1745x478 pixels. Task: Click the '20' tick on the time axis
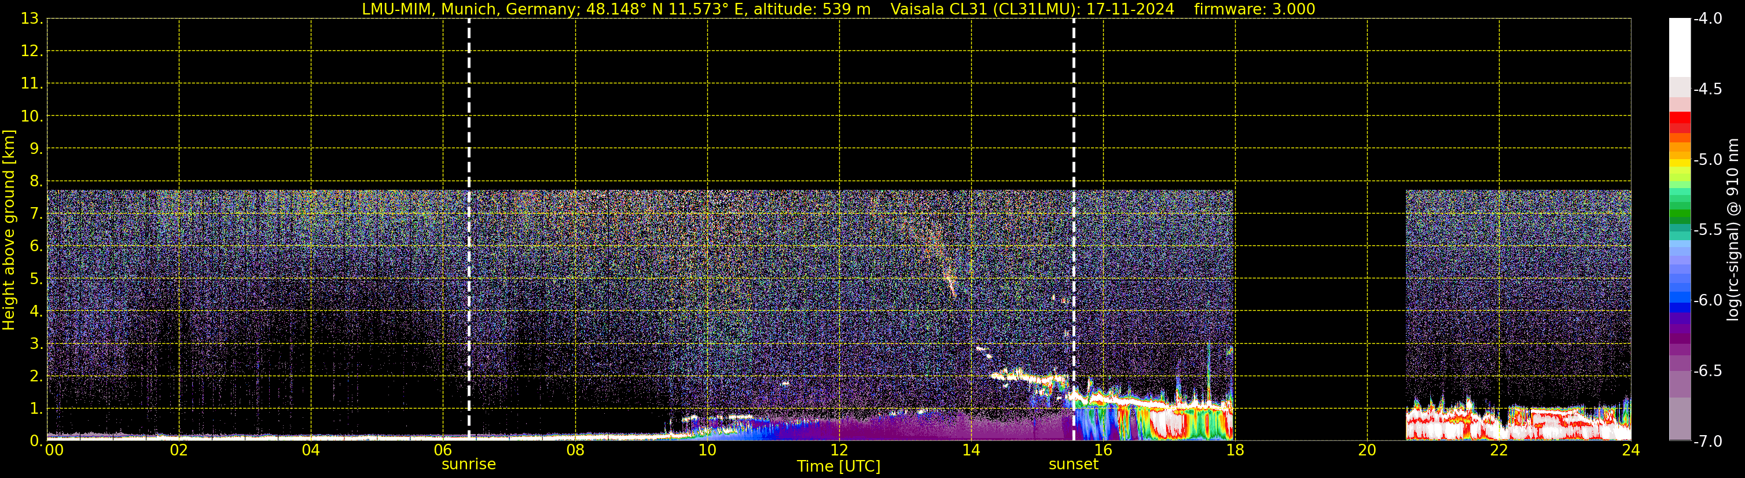click(1367, 450)
